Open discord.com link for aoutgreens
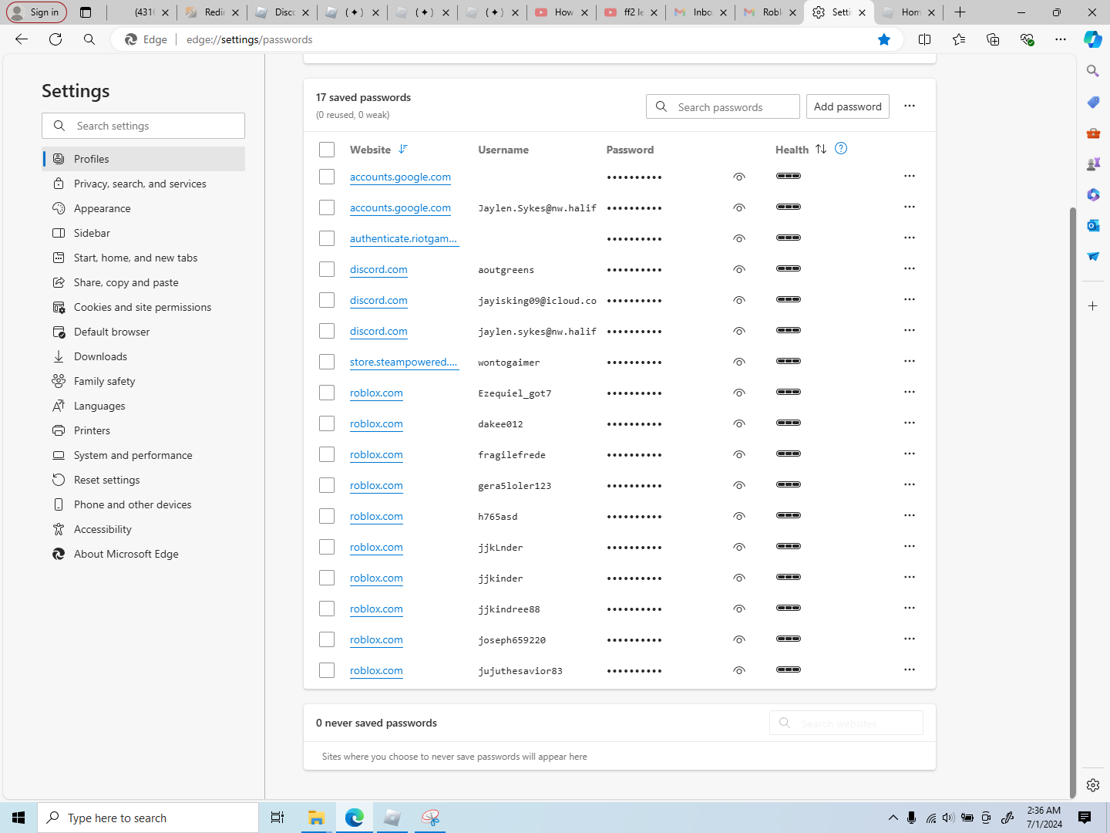Screen dimensions: 1110x833 [x=378, y=269]
